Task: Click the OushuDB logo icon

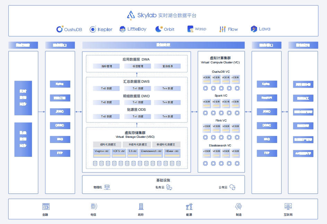Action: pyautogui.click(x=60, y=29)
